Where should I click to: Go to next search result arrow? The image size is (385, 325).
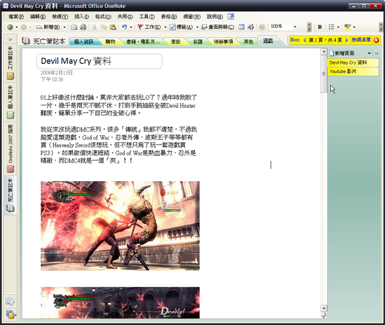346,40
